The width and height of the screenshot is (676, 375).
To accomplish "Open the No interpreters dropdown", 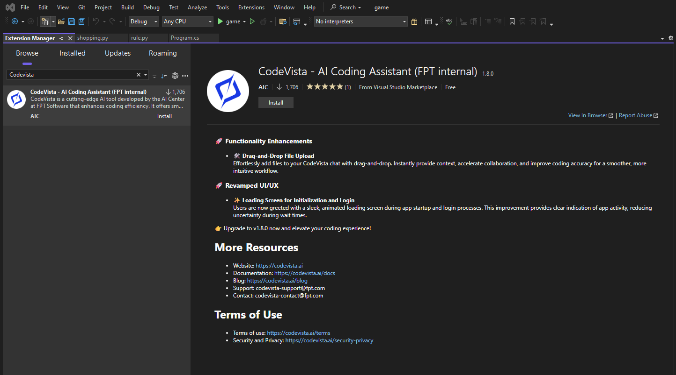I will pos(361,21).
